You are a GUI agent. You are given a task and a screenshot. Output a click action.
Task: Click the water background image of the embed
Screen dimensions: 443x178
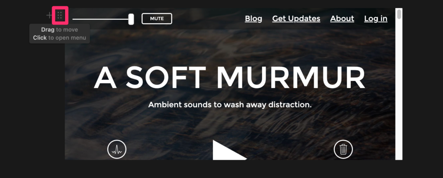pyautogui.click(x=229, y=124)
